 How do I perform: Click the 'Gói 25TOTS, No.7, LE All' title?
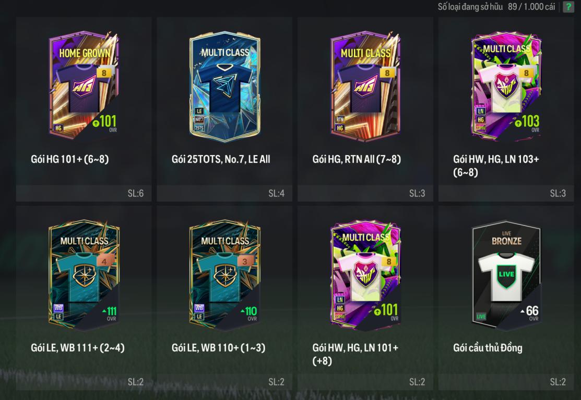[221, 159]
